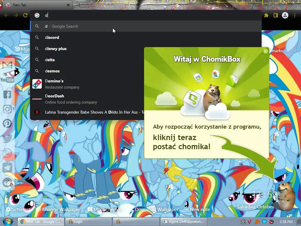Click the 1:58 PM taskbar clock
Image resolution: width=301 pixels, height=226 pixels.
pos(286,222)
